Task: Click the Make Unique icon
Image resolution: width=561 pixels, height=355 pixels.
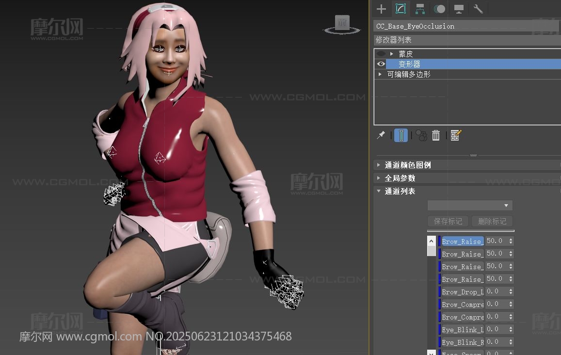Action: pyautogui.click(x=421, y=135)
